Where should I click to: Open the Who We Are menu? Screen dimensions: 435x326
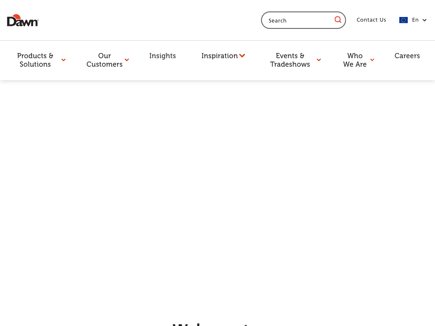pyautogui.click(x=355, y=60)
